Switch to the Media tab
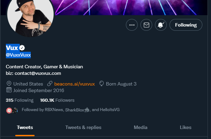Screen dimensions: 211x139 point(141,128)
